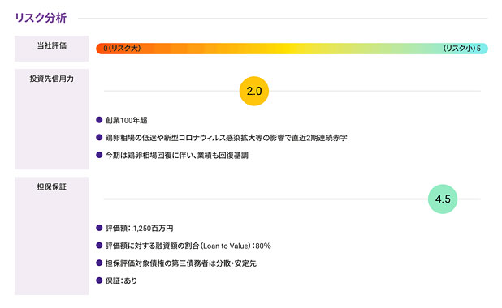Viewport: 502px width, 308px height.
Task: Click the 当社評価 label cell
Action: click(51, 49)
